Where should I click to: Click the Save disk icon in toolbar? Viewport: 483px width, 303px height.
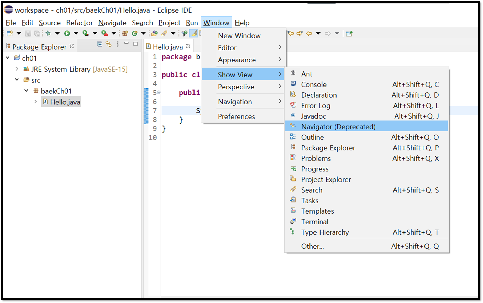(28, 33)
